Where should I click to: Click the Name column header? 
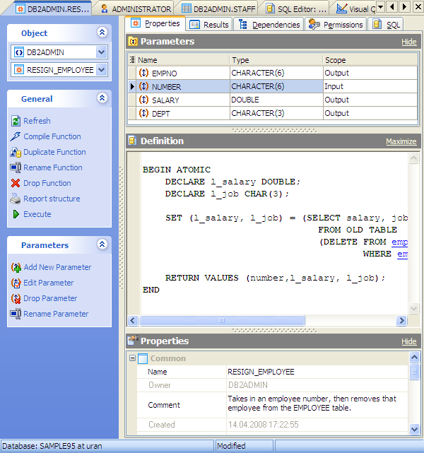click(183, 60)
